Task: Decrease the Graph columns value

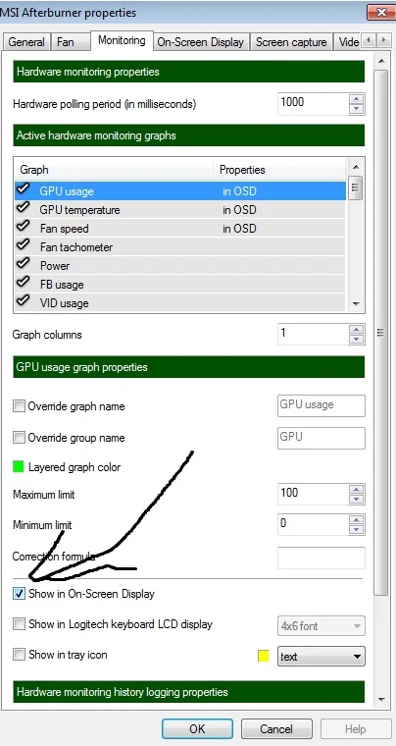Action: 356,340
